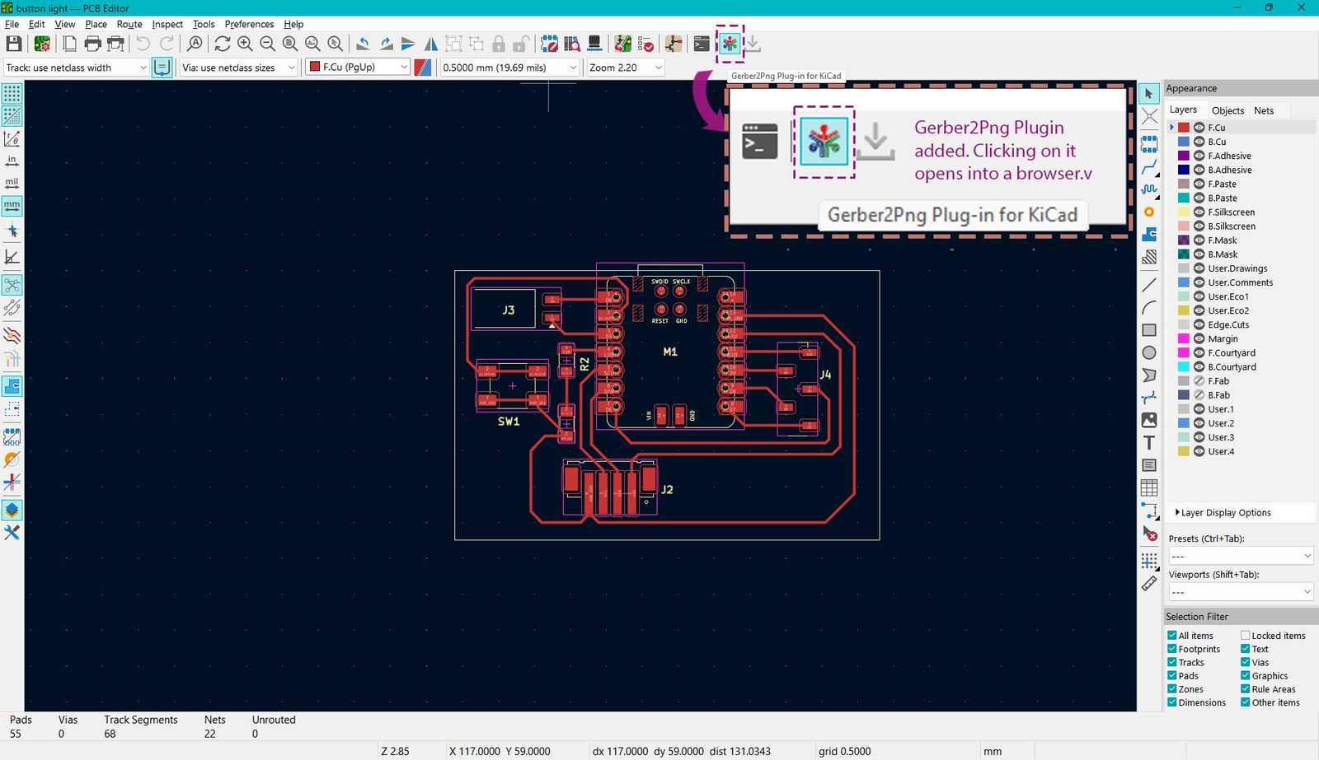The width and height of the screenshot is (1319, 760).
Task: Toggle ratsnest display
Action: tap(12, 286)
